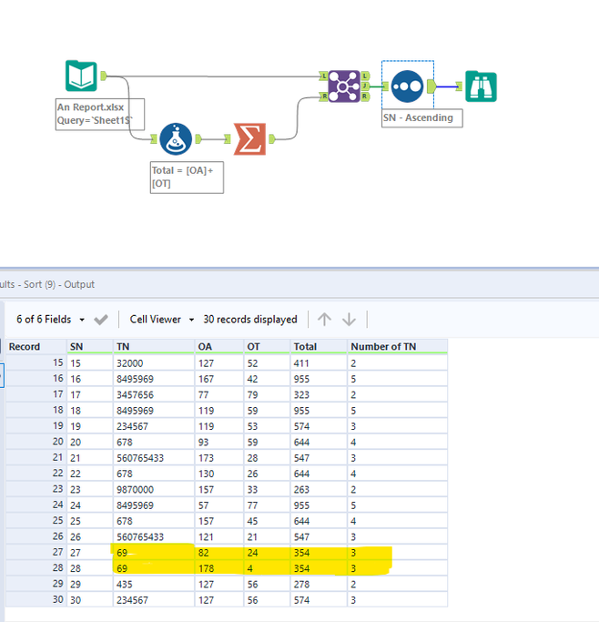Select the Formula flask tool
599x622 pixels.
click(176, 138)
